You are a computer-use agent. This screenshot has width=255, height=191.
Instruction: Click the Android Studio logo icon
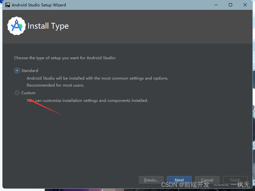click(17, 26)
